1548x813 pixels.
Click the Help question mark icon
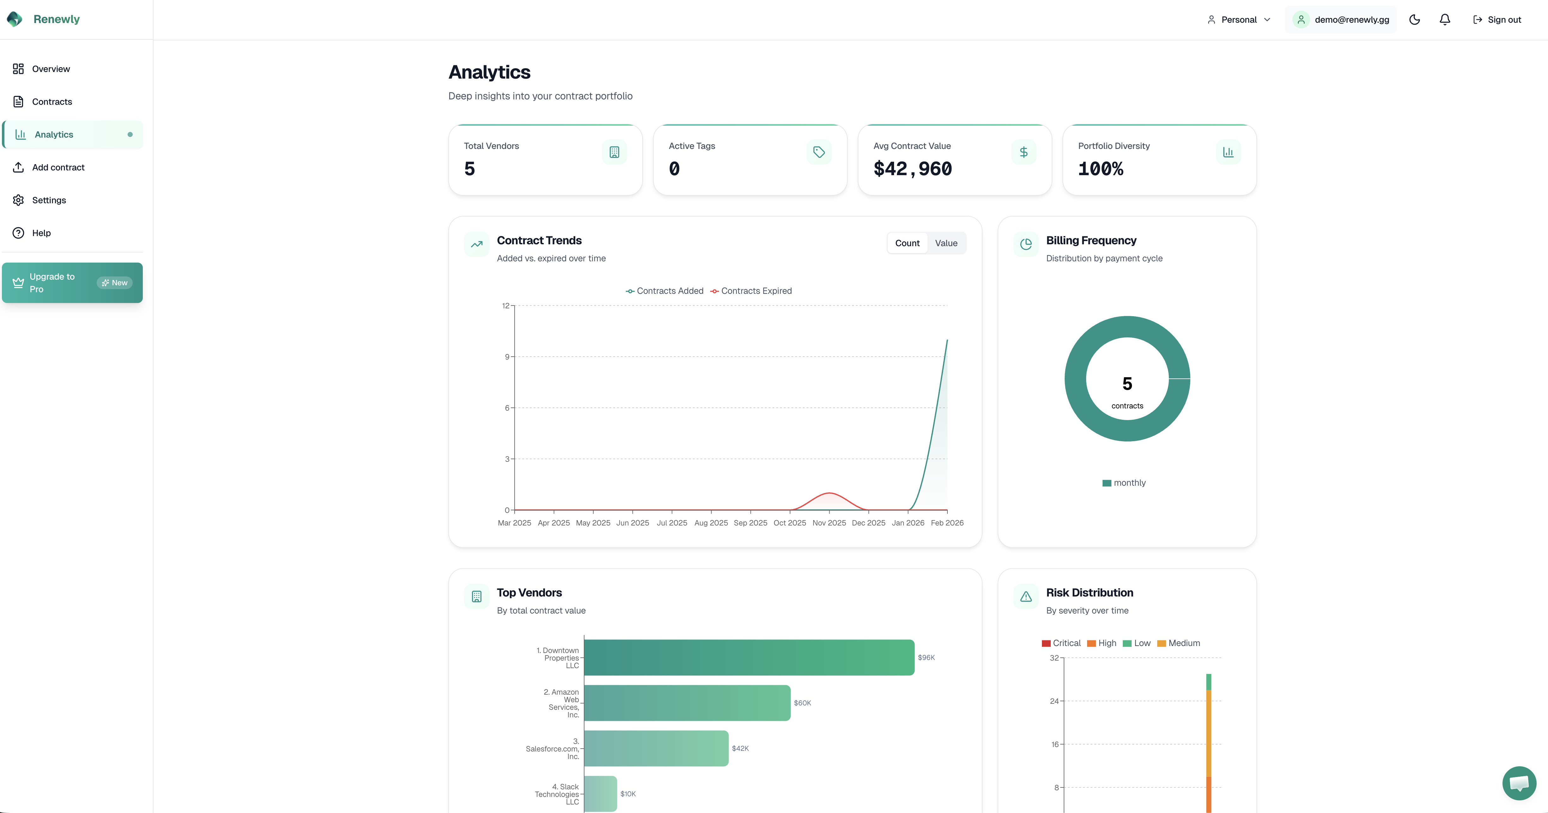(19, 232)
